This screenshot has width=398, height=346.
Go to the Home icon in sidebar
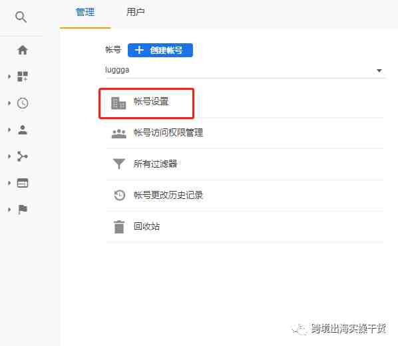point(23,50)
